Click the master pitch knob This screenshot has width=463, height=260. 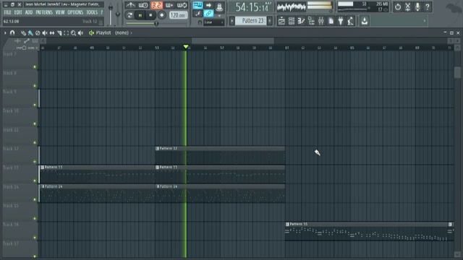118,14
